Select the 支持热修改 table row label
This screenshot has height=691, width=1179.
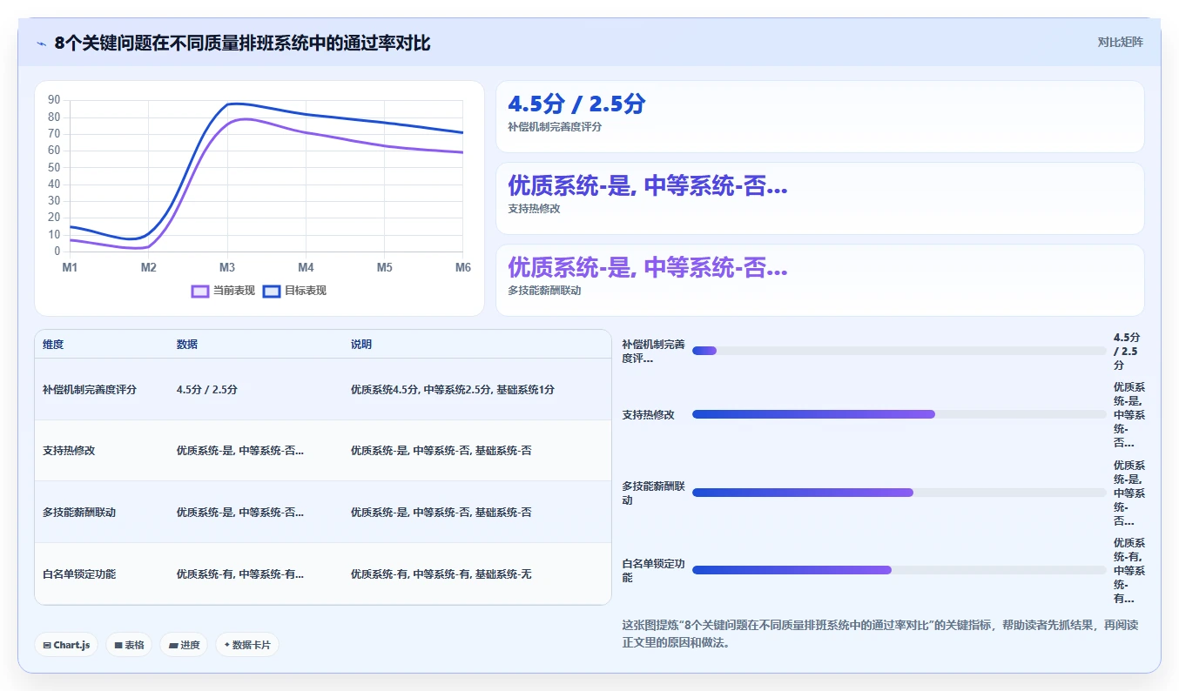tap(69, 451)
